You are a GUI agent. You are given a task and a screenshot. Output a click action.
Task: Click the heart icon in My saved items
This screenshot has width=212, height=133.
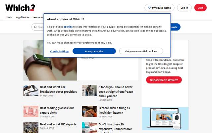tap(149, 8)
